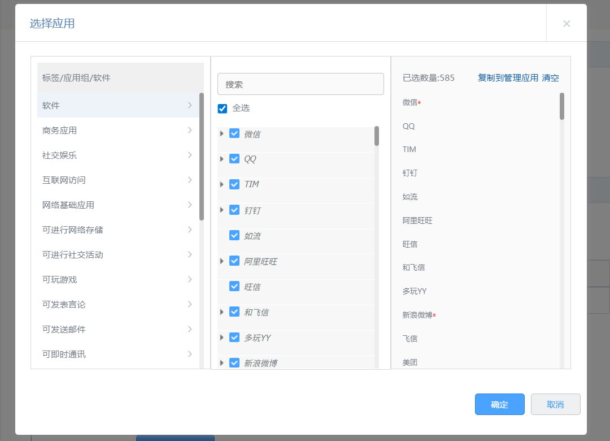Viewport: 610px width, 441px height.
Task: Confirm selection with the 确定 button
Action: pyautogui.click(x=499, y=404)
